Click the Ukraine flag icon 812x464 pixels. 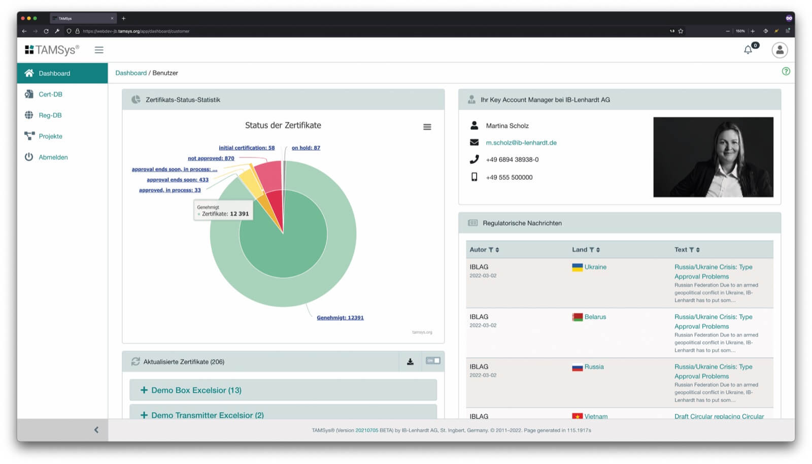(x=577, y=267)
